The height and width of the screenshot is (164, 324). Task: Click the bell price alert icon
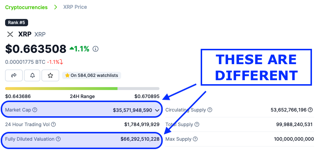(x=32, y=75)
